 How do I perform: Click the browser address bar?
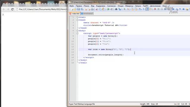click(x=41, y=9)
